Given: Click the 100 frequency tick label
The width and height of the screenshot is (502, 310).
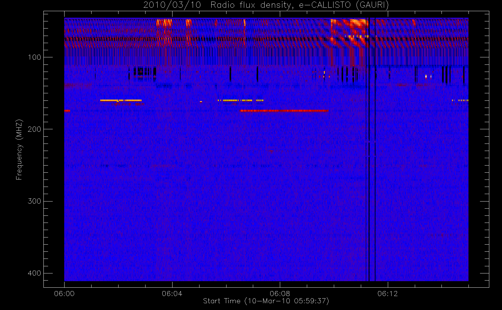Looking at the screenshot, I should click(34, 57).
